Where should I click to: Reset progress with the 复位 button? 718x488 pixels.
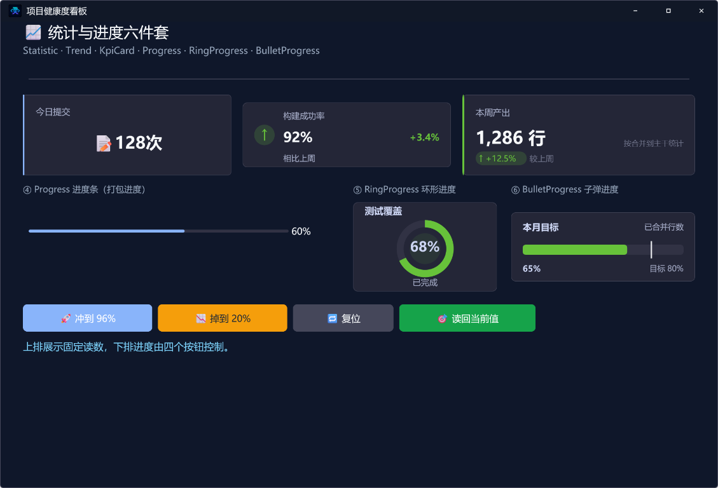pyautogui.click(x=343, y=318)
